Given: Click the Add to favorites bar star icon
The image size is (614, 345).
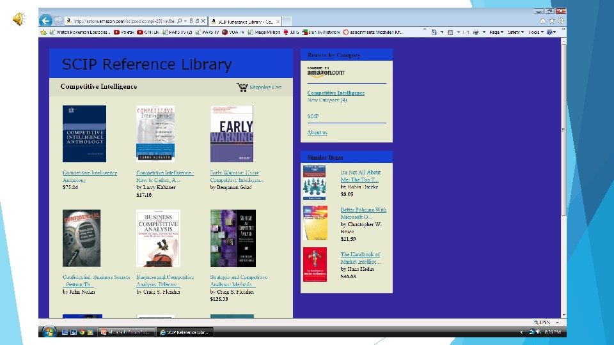Looking at the screenshot, I should (x=43, y=32).
